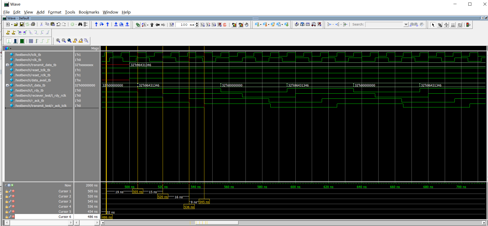Open the File menu
This screenshot has width=488, height=226.
coord(6,12)
